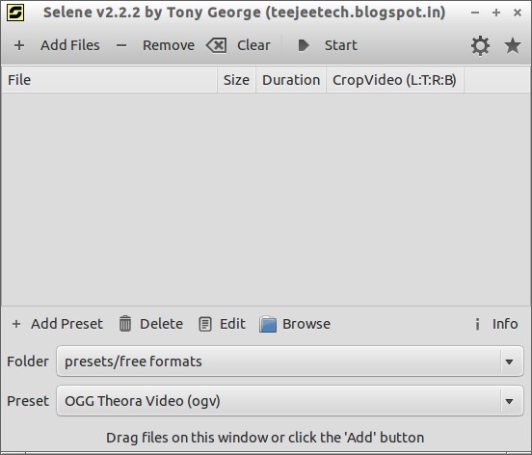Open settings via the gear icon
This screenshot has height=455, width=532.
[x=480, y=46]
